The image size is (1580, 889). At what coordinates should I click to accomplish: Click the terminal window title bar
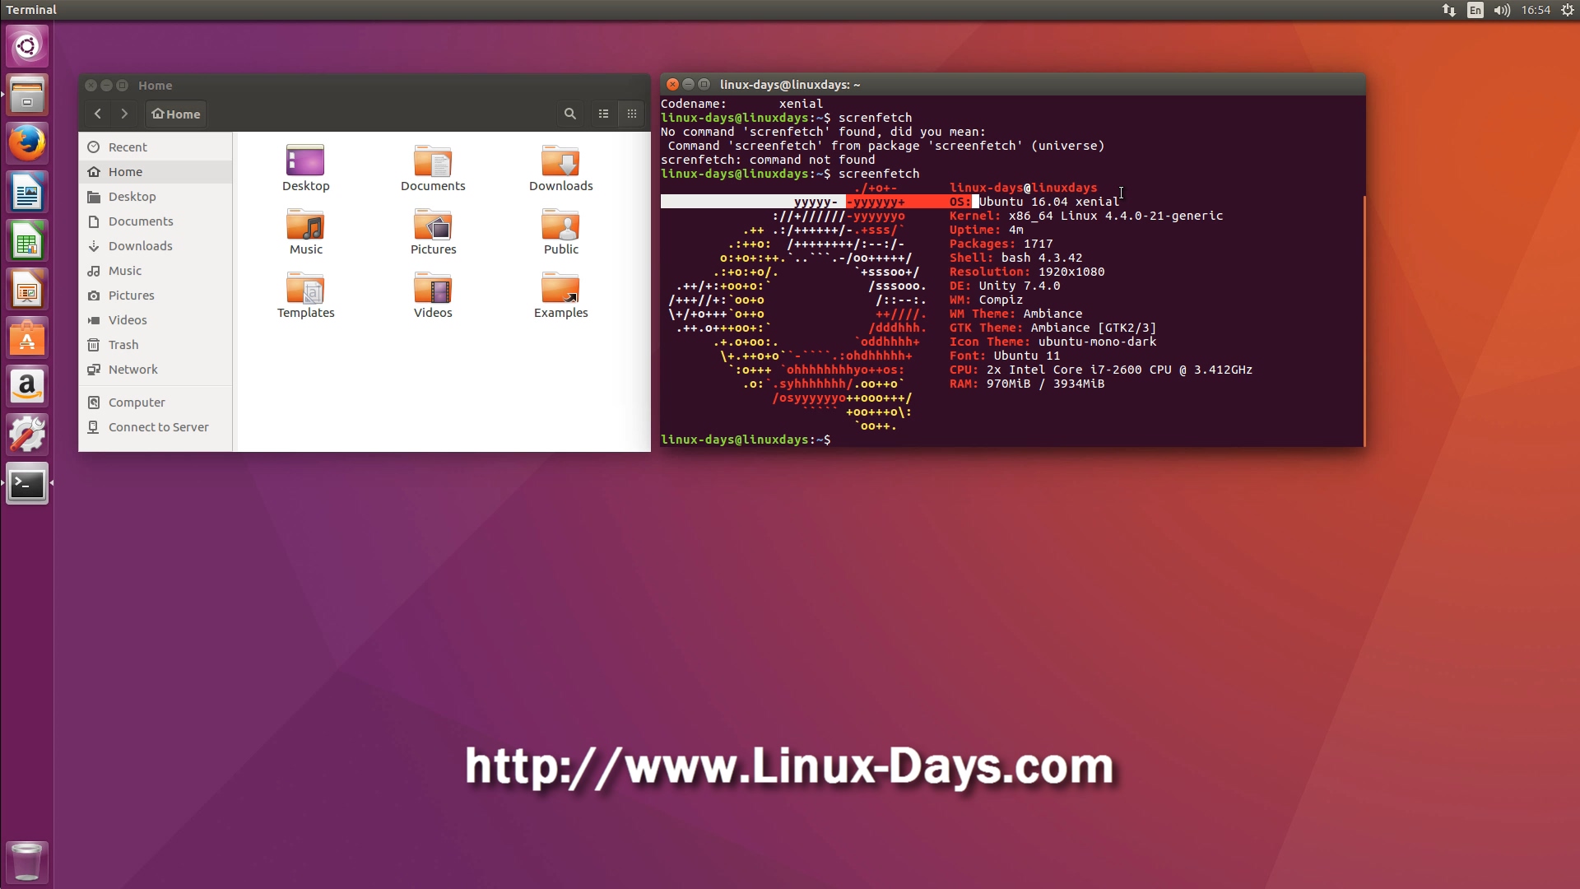pyautogui.click(x=1012, y=84)
